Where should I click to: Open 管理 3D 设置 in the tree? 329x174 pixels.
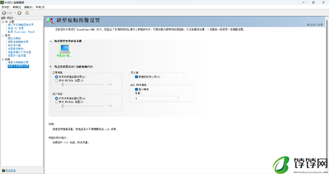16,28
